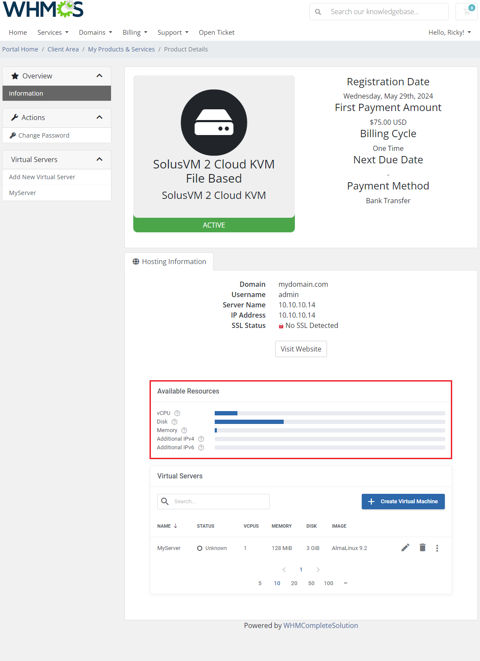Click the Visit Website button
The height and width of the screenshot is (661, 480).
301,349
